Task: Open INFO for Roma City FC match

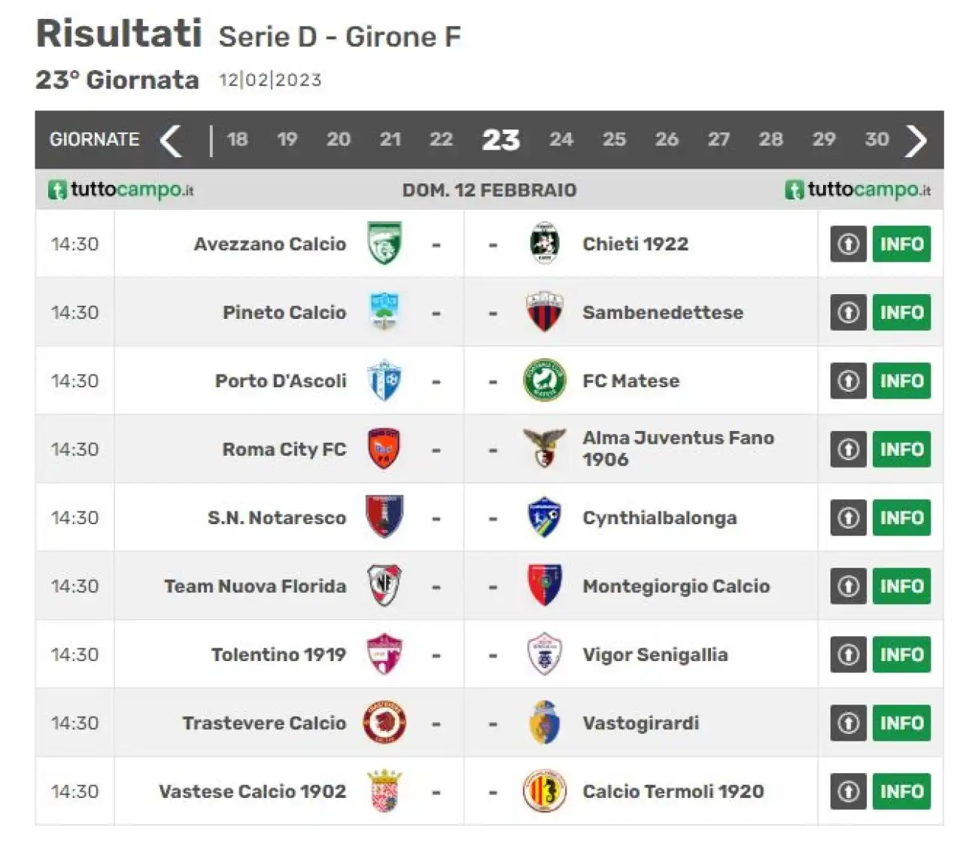Action: click(x=901, y=449)
